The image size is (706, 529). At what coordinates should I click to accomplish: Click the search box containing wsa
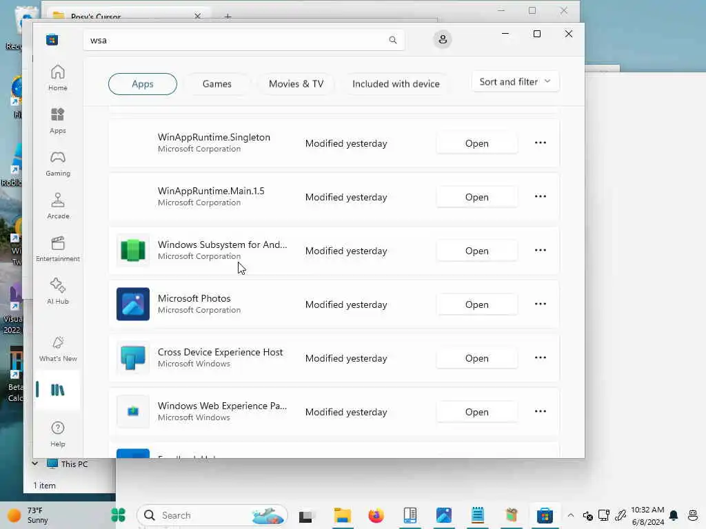(x=243, y=40)
